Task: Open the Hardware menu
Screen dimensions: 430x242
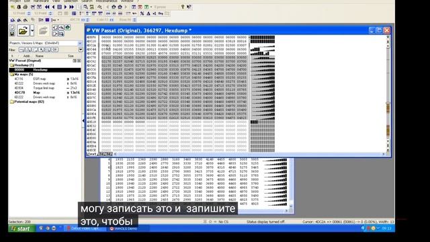Action: (x=41, y=1)
